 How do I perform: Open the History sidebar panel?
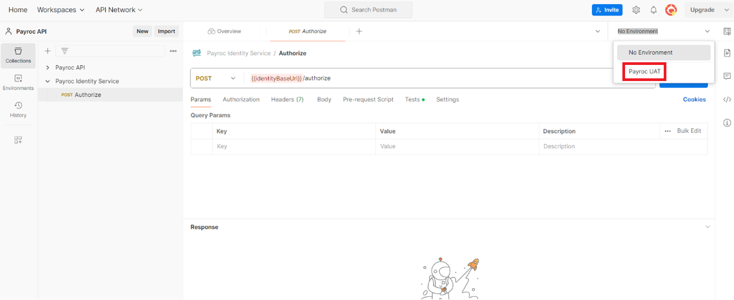[18, 109]
